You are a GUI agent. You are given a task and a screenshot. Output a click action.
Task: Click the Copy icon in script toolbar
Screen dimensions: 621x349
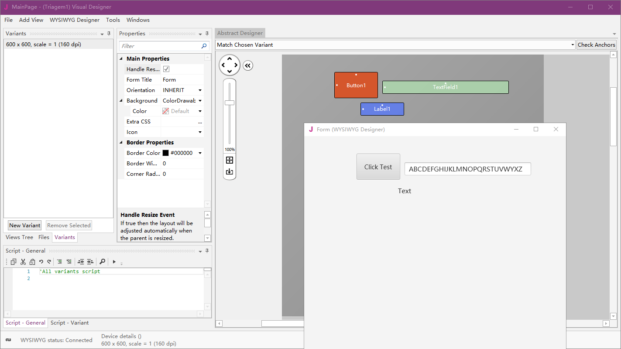[x=14, y=262]
